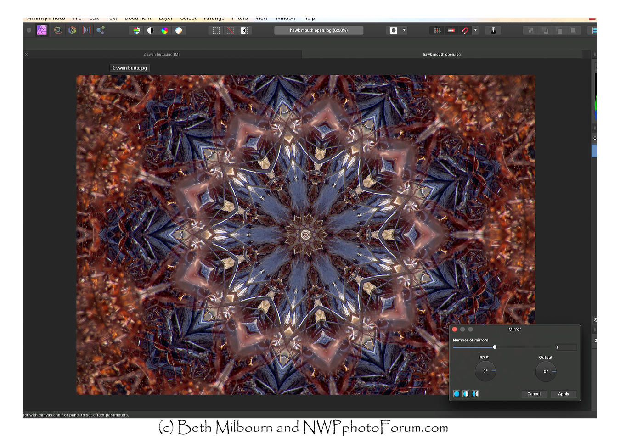Click the kaleidoscope image on the canvas

point(305,234)
